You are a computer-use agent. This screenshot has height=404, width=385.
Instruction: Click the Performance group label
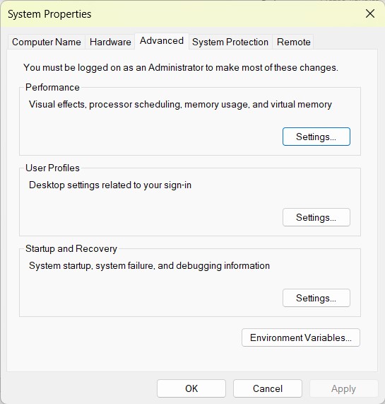tap(52, 87)
